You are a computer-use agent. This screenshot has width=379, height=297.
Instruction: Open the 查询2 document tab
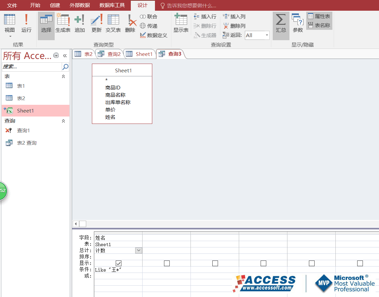[x=110, y=54]
